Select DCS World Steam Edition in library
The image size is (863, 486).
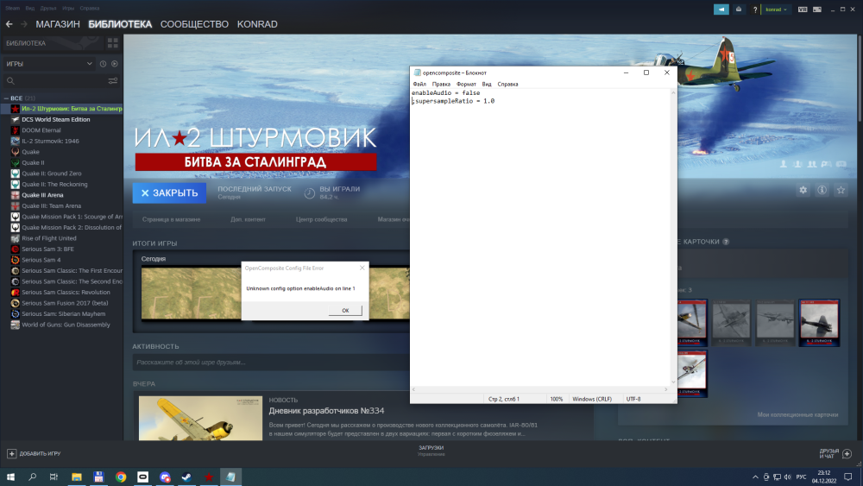55,119
